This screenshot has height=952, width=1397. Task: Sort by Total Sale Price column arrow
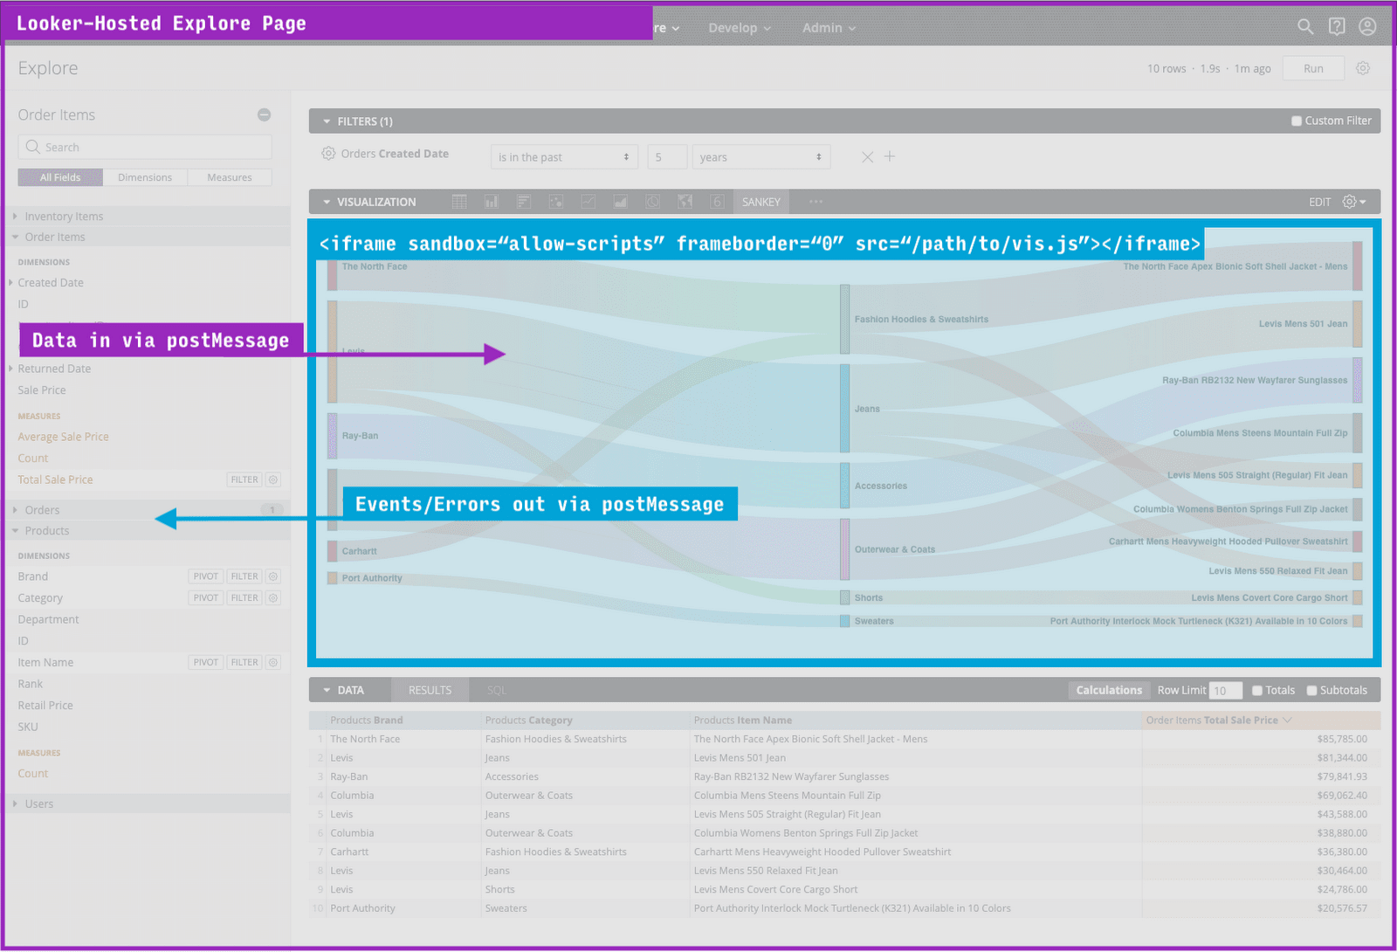click(x=1287, y=720)
